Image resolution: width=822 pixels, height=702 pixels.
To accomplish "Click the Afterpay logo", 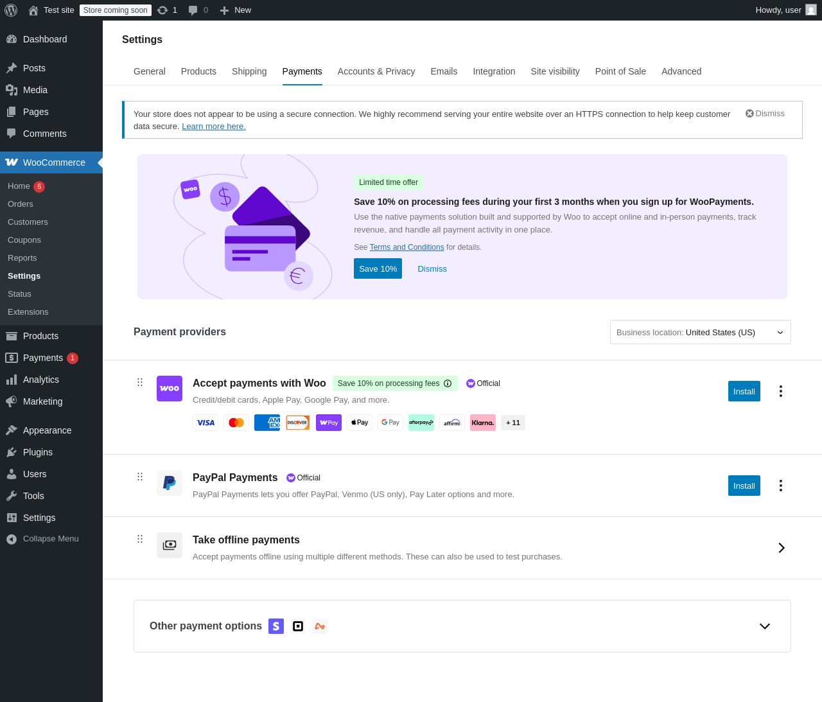I will (421, 423).
